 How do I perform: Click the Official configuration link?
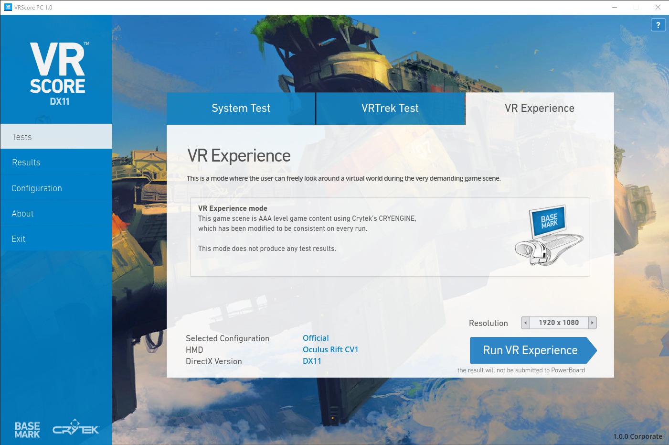coord(316,338)
